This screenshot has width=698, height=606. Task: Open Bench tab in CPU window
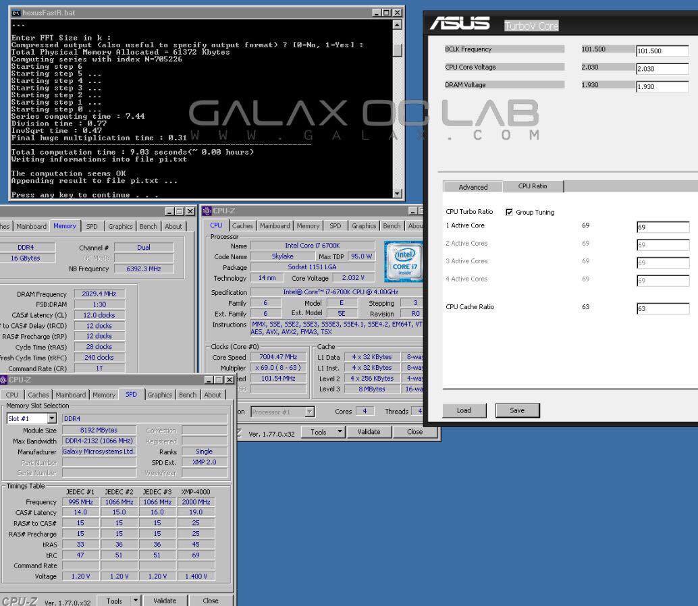point(392,226)
